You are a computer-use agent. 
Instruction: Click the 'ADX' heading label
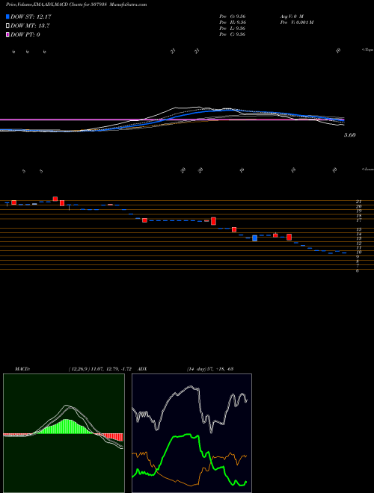click(143, 368)
